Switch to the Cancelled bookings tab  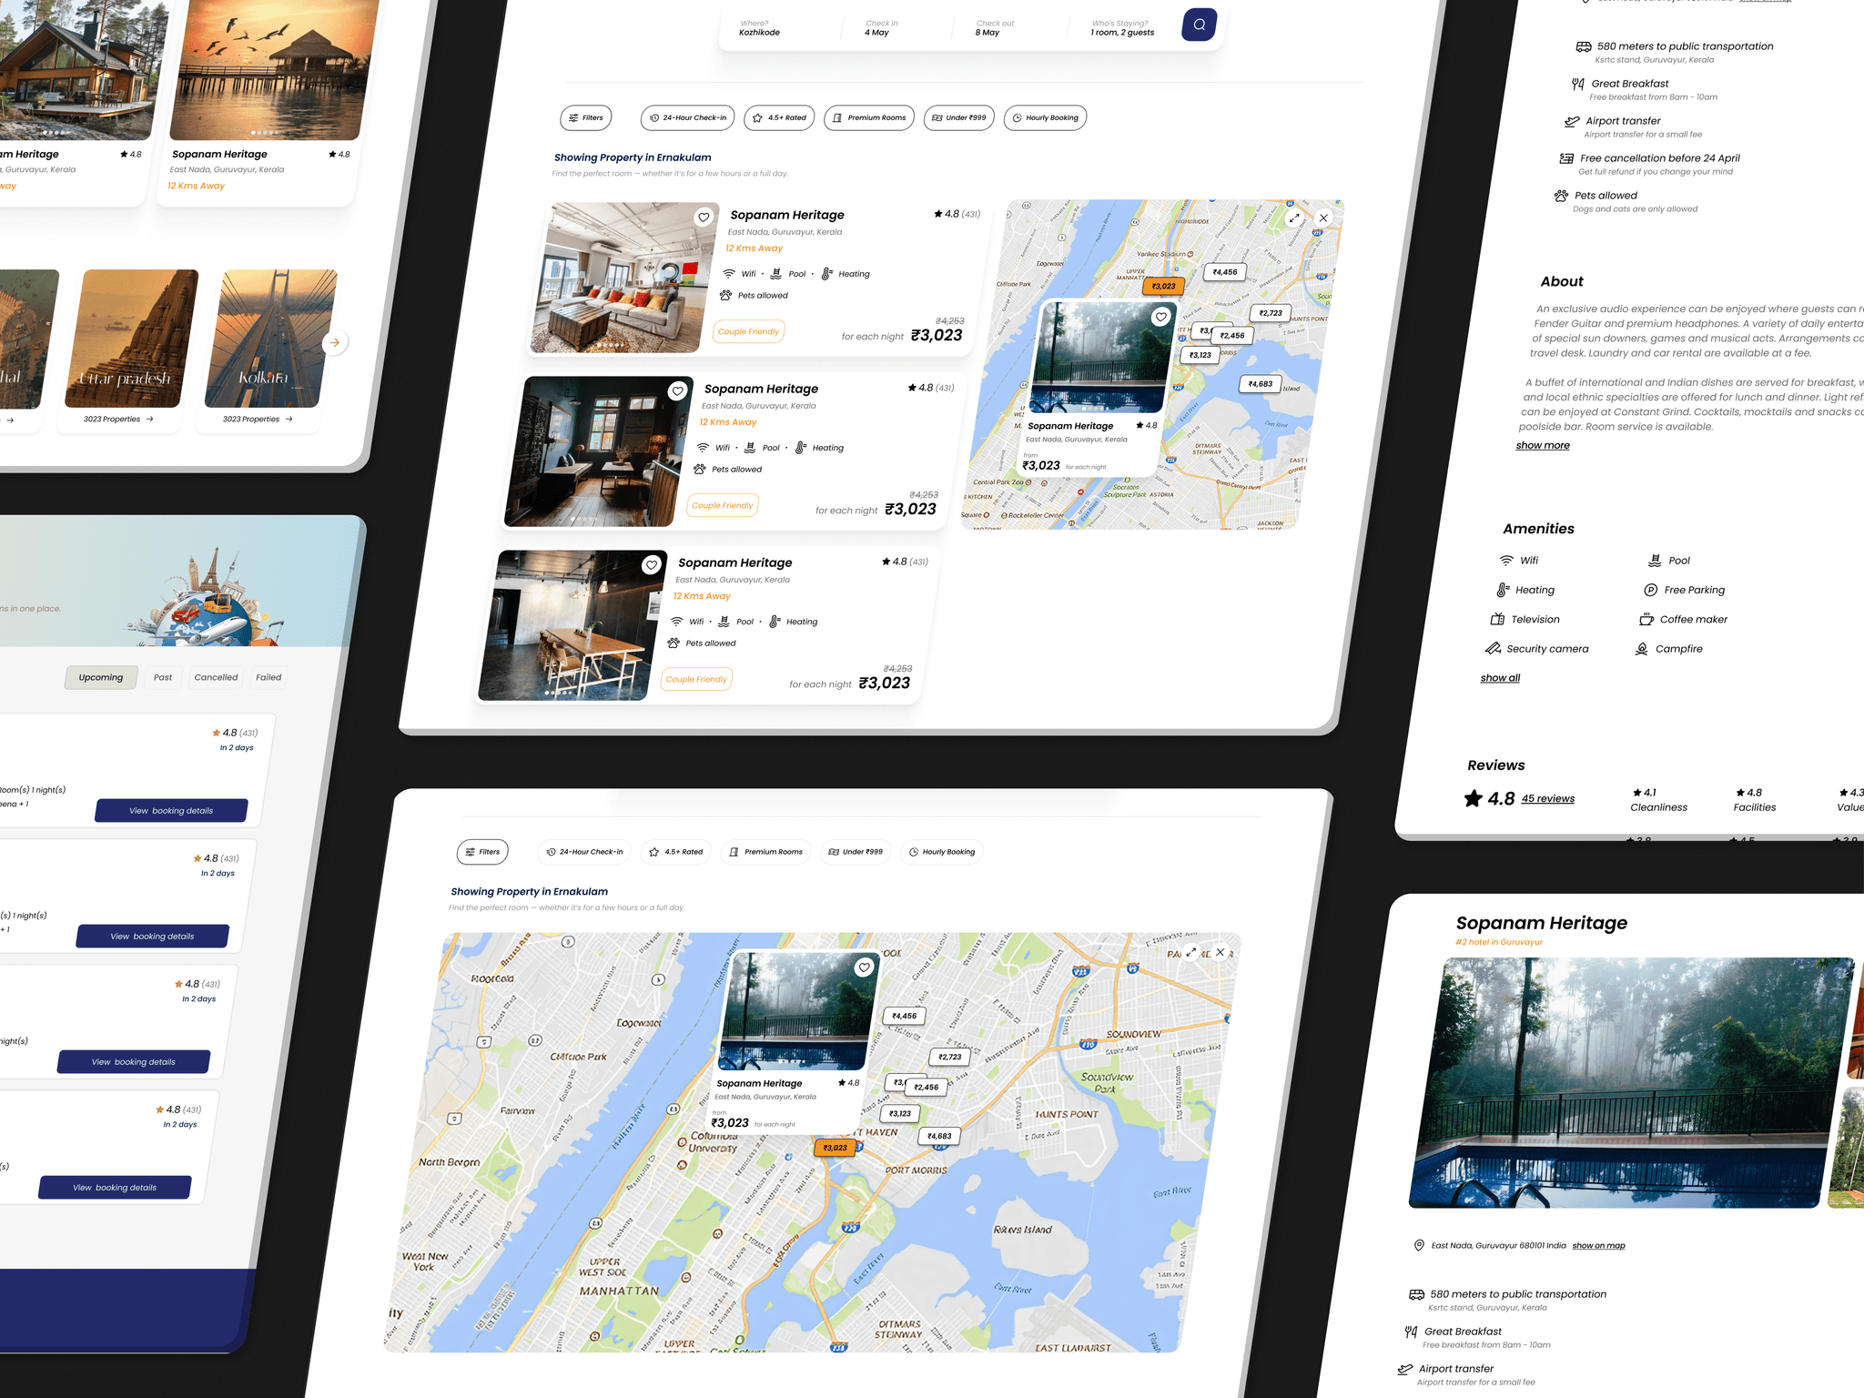tap(216, 677)
